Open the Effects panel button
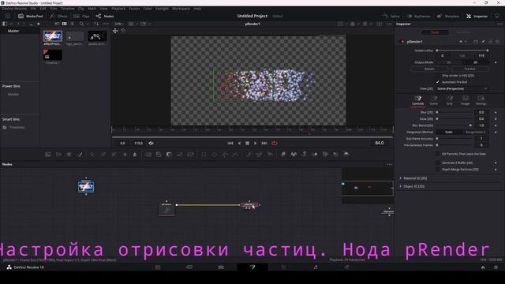 pos(58,16)
